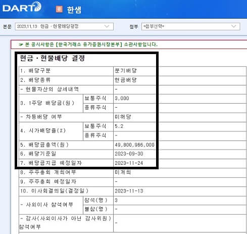247x234 pixels.
Task: Click the 2023-11-24 payment date
Action: pyautogui.click(x=129, y=163)
